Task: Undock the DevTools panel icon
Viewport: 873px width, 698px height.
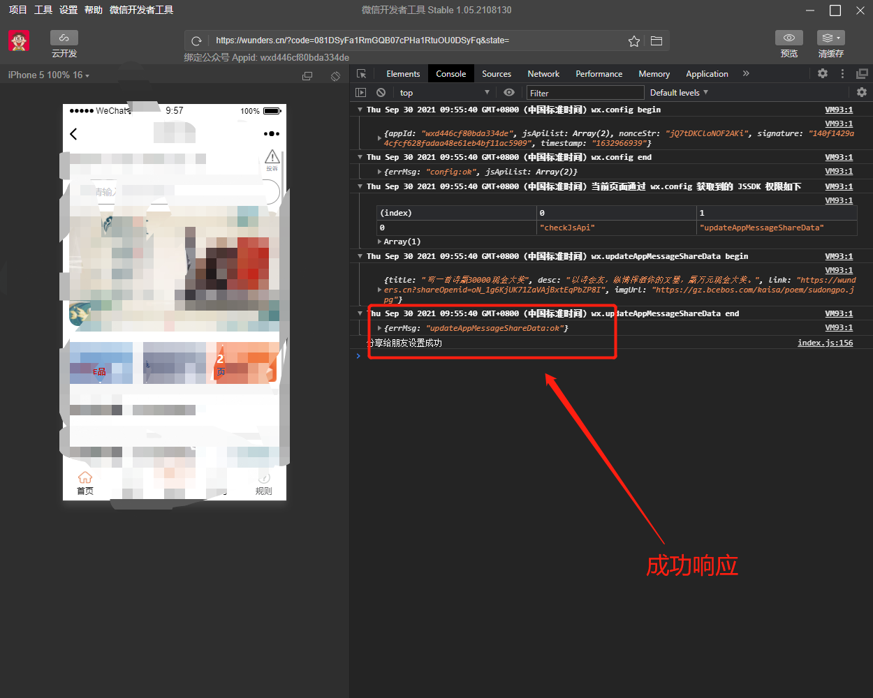Action: pyautogui.click(x=863, y=73)
